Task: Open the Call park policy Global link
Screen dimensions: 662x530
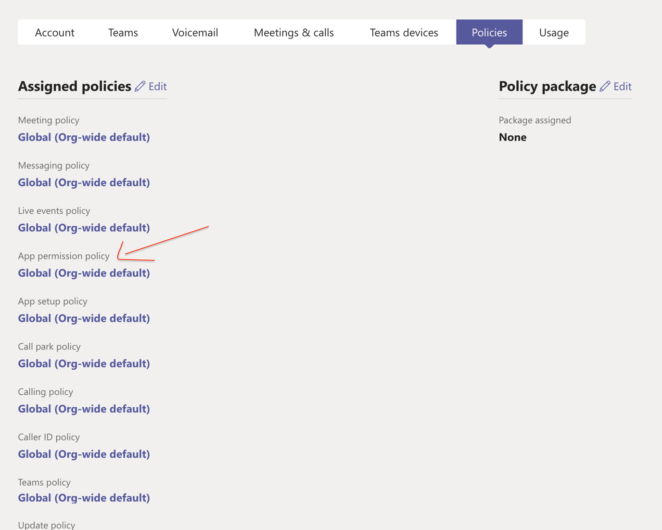Action: coord(84,363)
